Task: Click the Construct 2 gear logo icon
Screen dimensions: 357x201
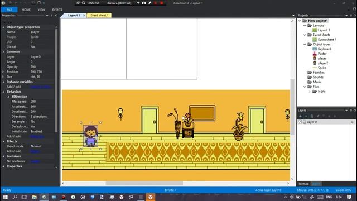Action: tap(3, 3)
